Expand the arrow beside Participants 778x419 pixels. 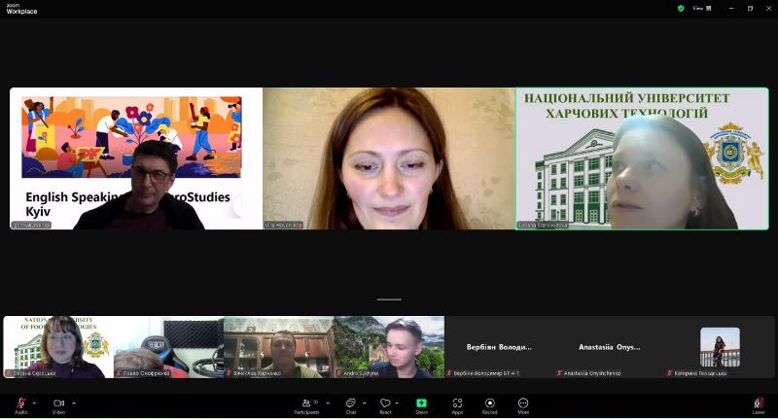328,403
